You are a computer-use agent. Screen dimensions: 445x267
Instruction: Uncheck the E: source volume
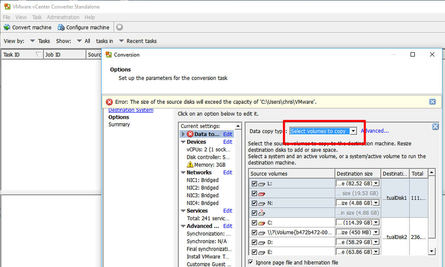tap(254, 252)
